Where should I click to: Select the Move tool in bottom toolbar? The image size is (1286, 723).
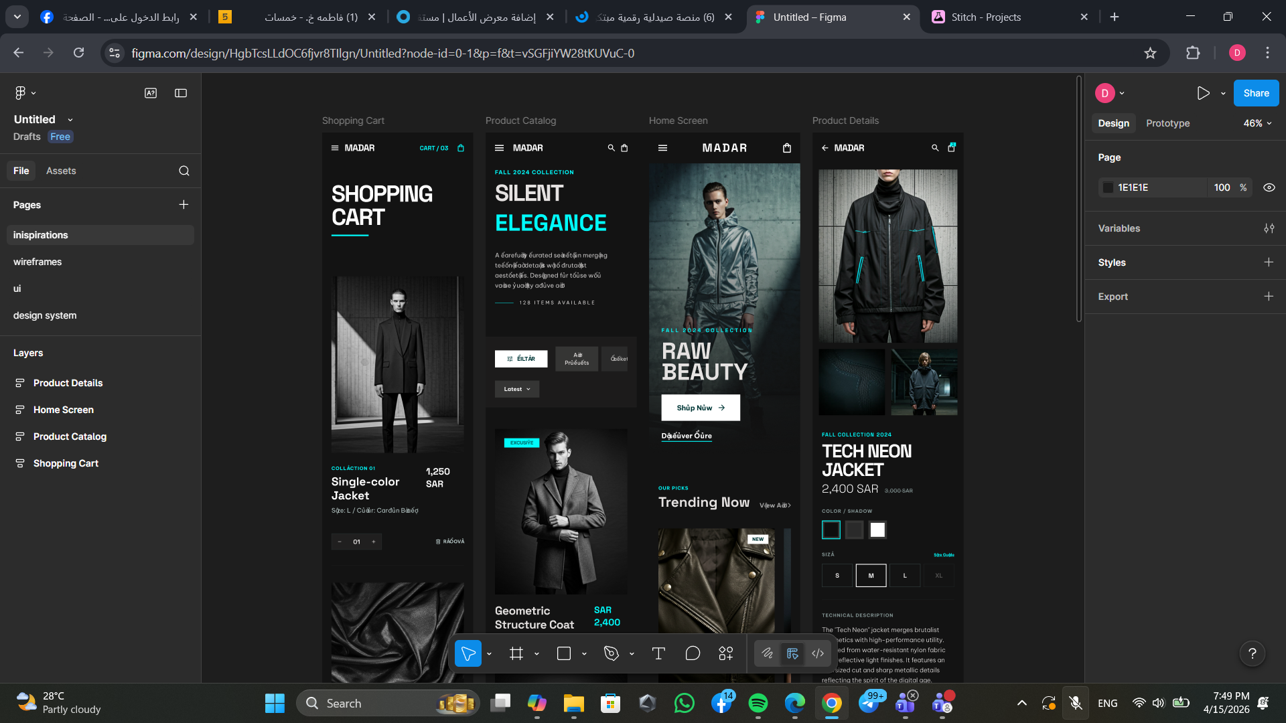pos(468,653)
